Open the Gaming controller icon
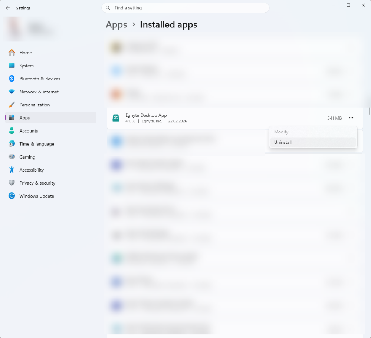The width and height of the screenshot is (371, 338). pos(12,156)
